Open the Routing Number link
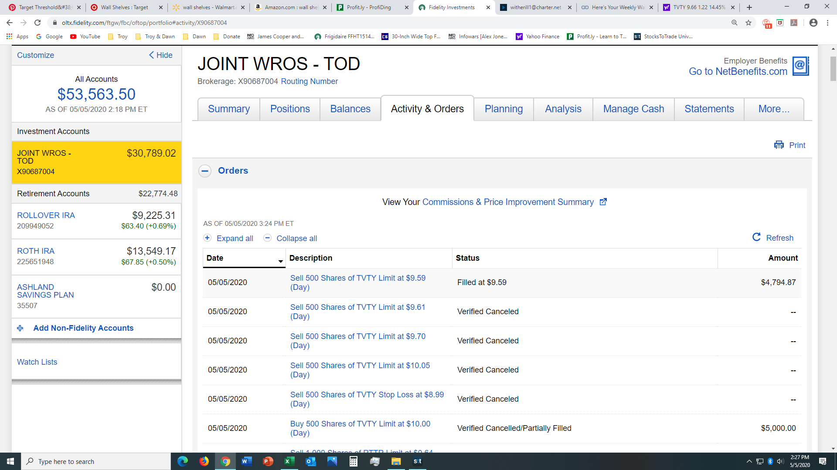This screenshot has height=470, width=837. point(309,81)
